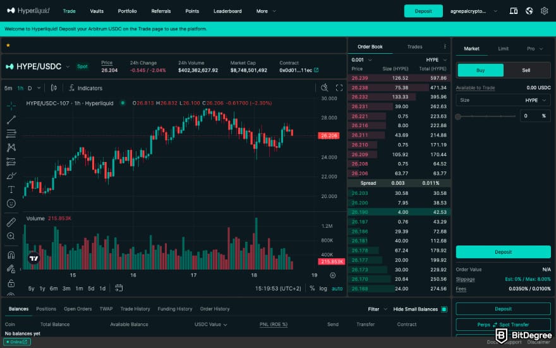
Task: Open the Vaults page
Action: point(97,11)
